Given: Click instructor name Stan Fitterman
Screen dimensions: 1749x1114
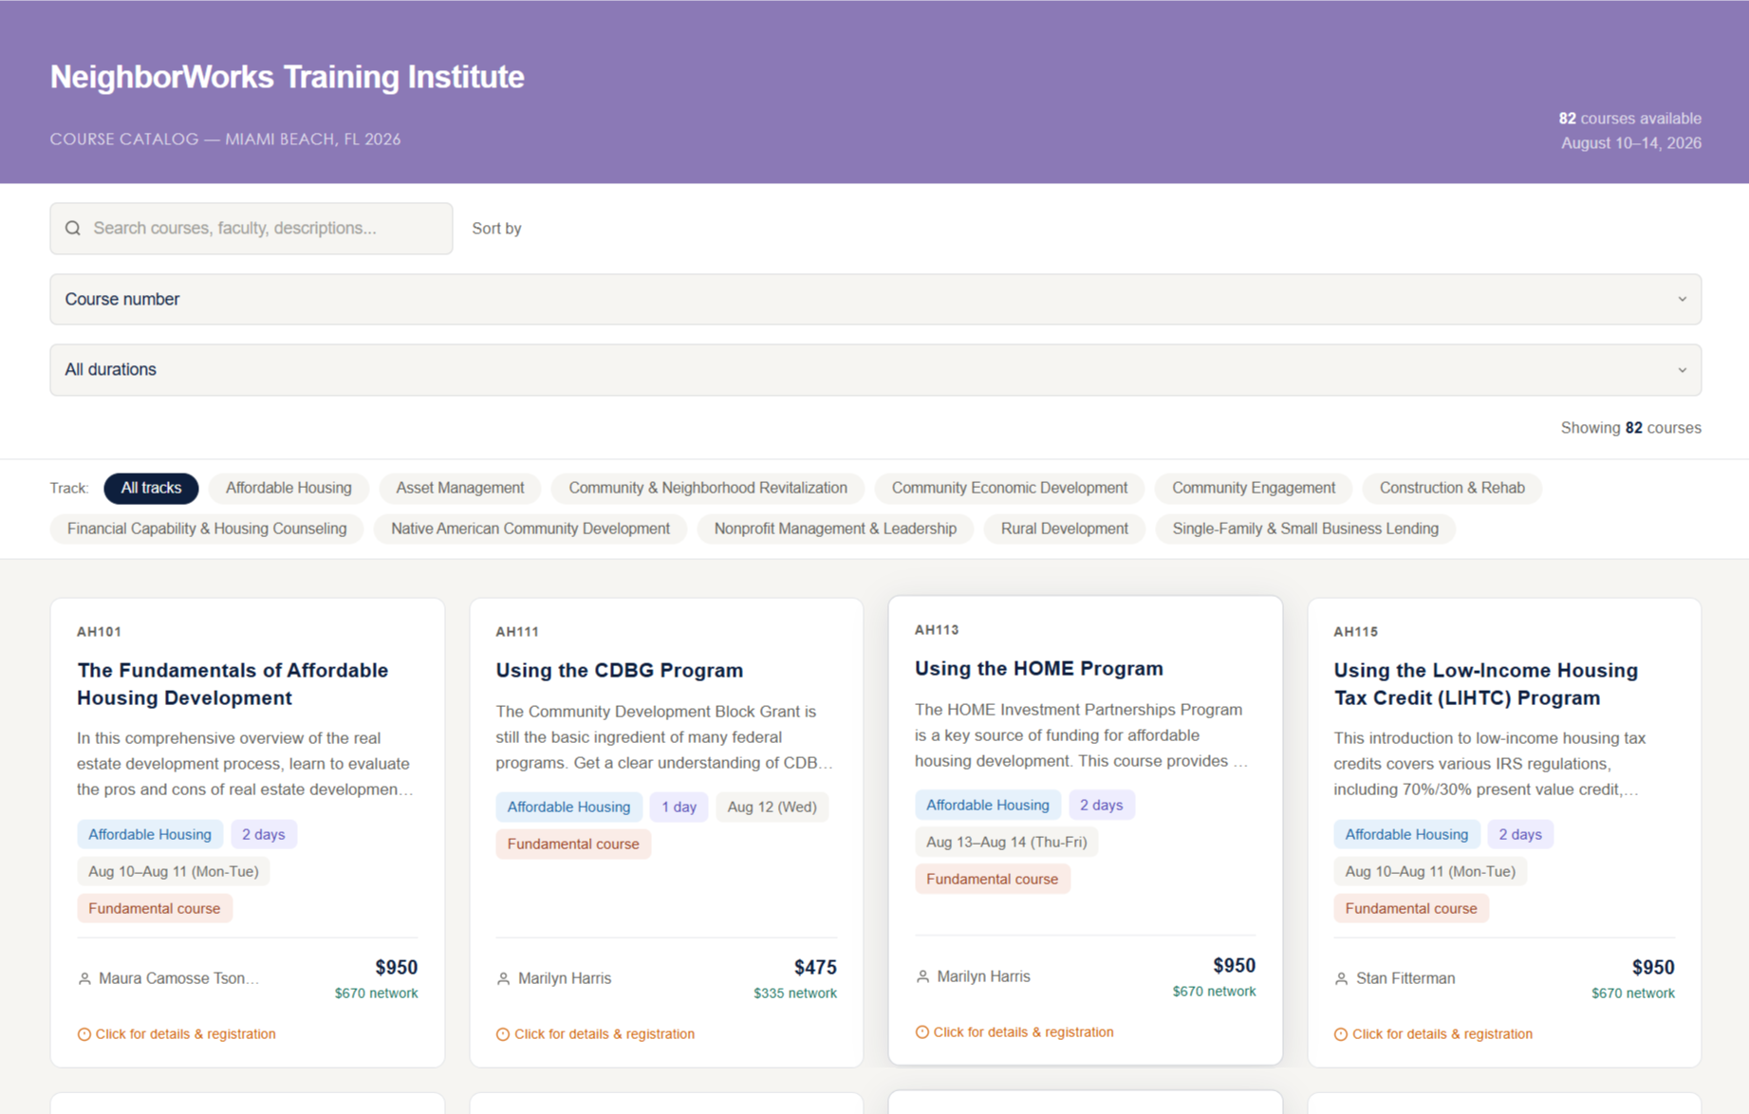Looking at the screenshot, I should click(1405, 978).
